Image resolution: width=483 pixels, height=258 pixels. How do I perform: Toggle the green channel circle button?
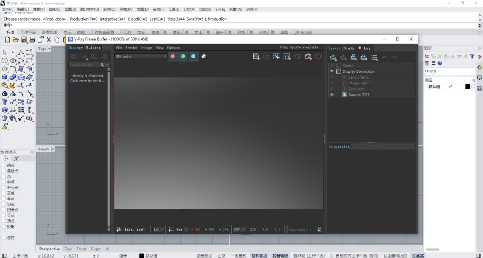[x=183, y=56]
